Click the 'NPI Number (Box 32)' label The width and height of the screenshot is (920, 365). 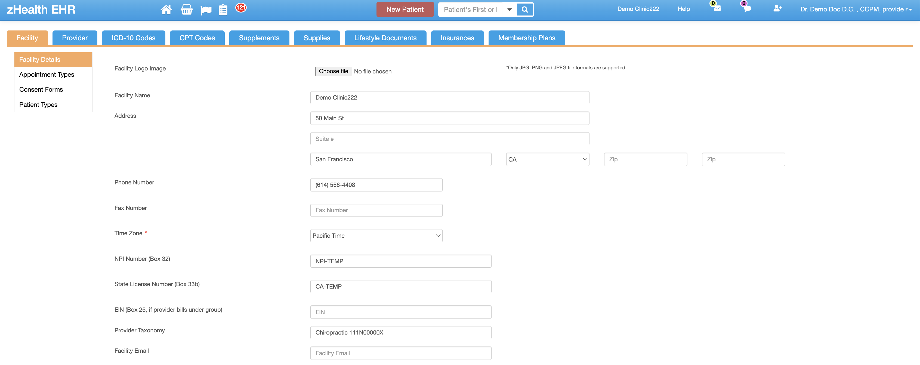point(142,259)
